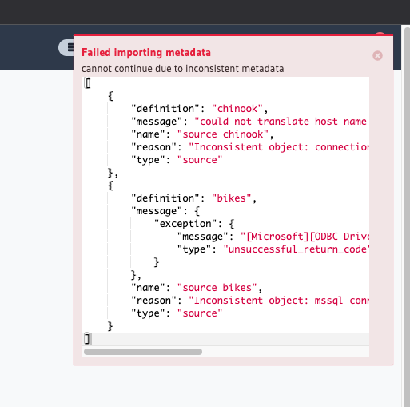
Task: Click the "cannot continue due to inconsistent metadata" text
Action: (x=182, y=69)
